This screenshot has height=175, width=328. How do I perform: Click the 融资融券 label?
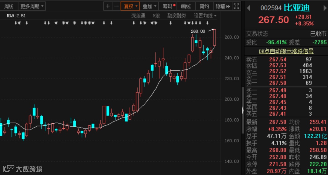pos(177,16)
